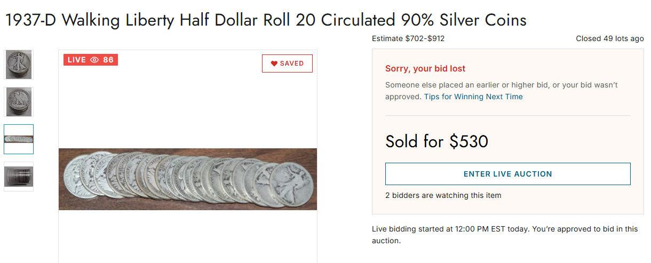Toggle the SAVED button to unsave item
Screen dimensions: 651x263
[287, 63]
